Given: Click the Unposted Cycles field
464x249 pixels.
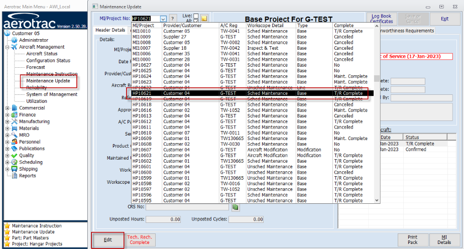Looking at the screenshot, I should [246, 219].
